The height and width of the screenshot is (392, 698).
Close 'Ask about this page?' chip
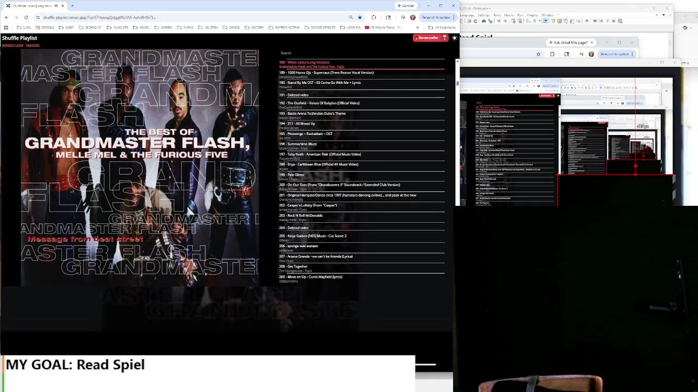592,42
